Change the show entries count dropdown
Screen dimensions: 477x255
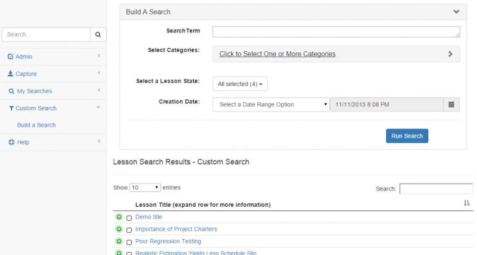pyautogui.click(x=145, y=188)
